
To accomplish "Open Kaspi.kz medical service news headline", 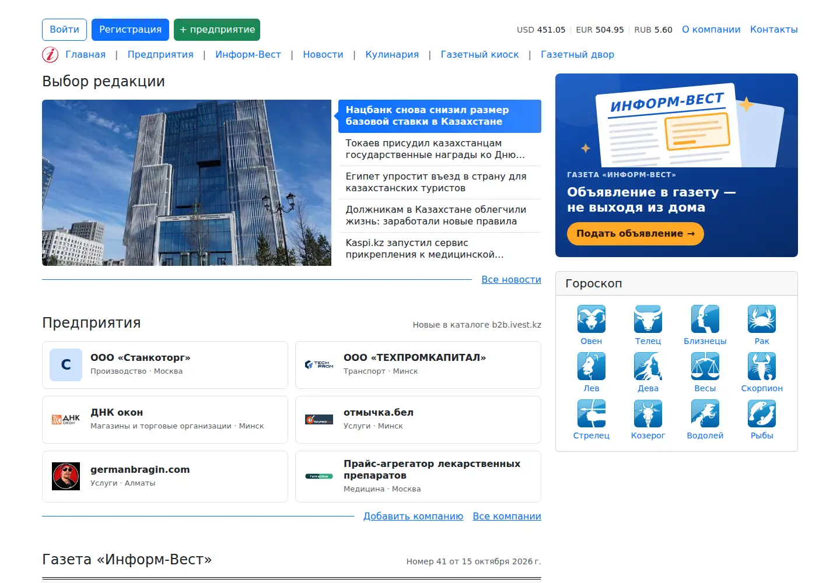I will click(x=440, y=249).
